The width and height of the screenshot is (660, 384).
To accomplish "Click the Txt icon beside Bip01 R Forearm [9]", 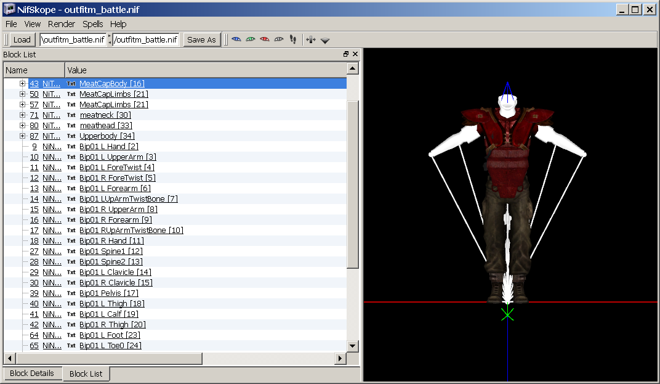I will (x=71, y=220).
